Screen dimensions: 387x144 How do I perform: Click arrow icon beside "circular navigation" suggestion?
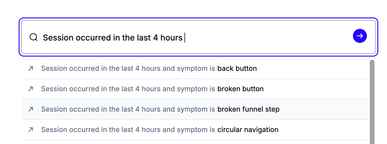click(31, 130)
